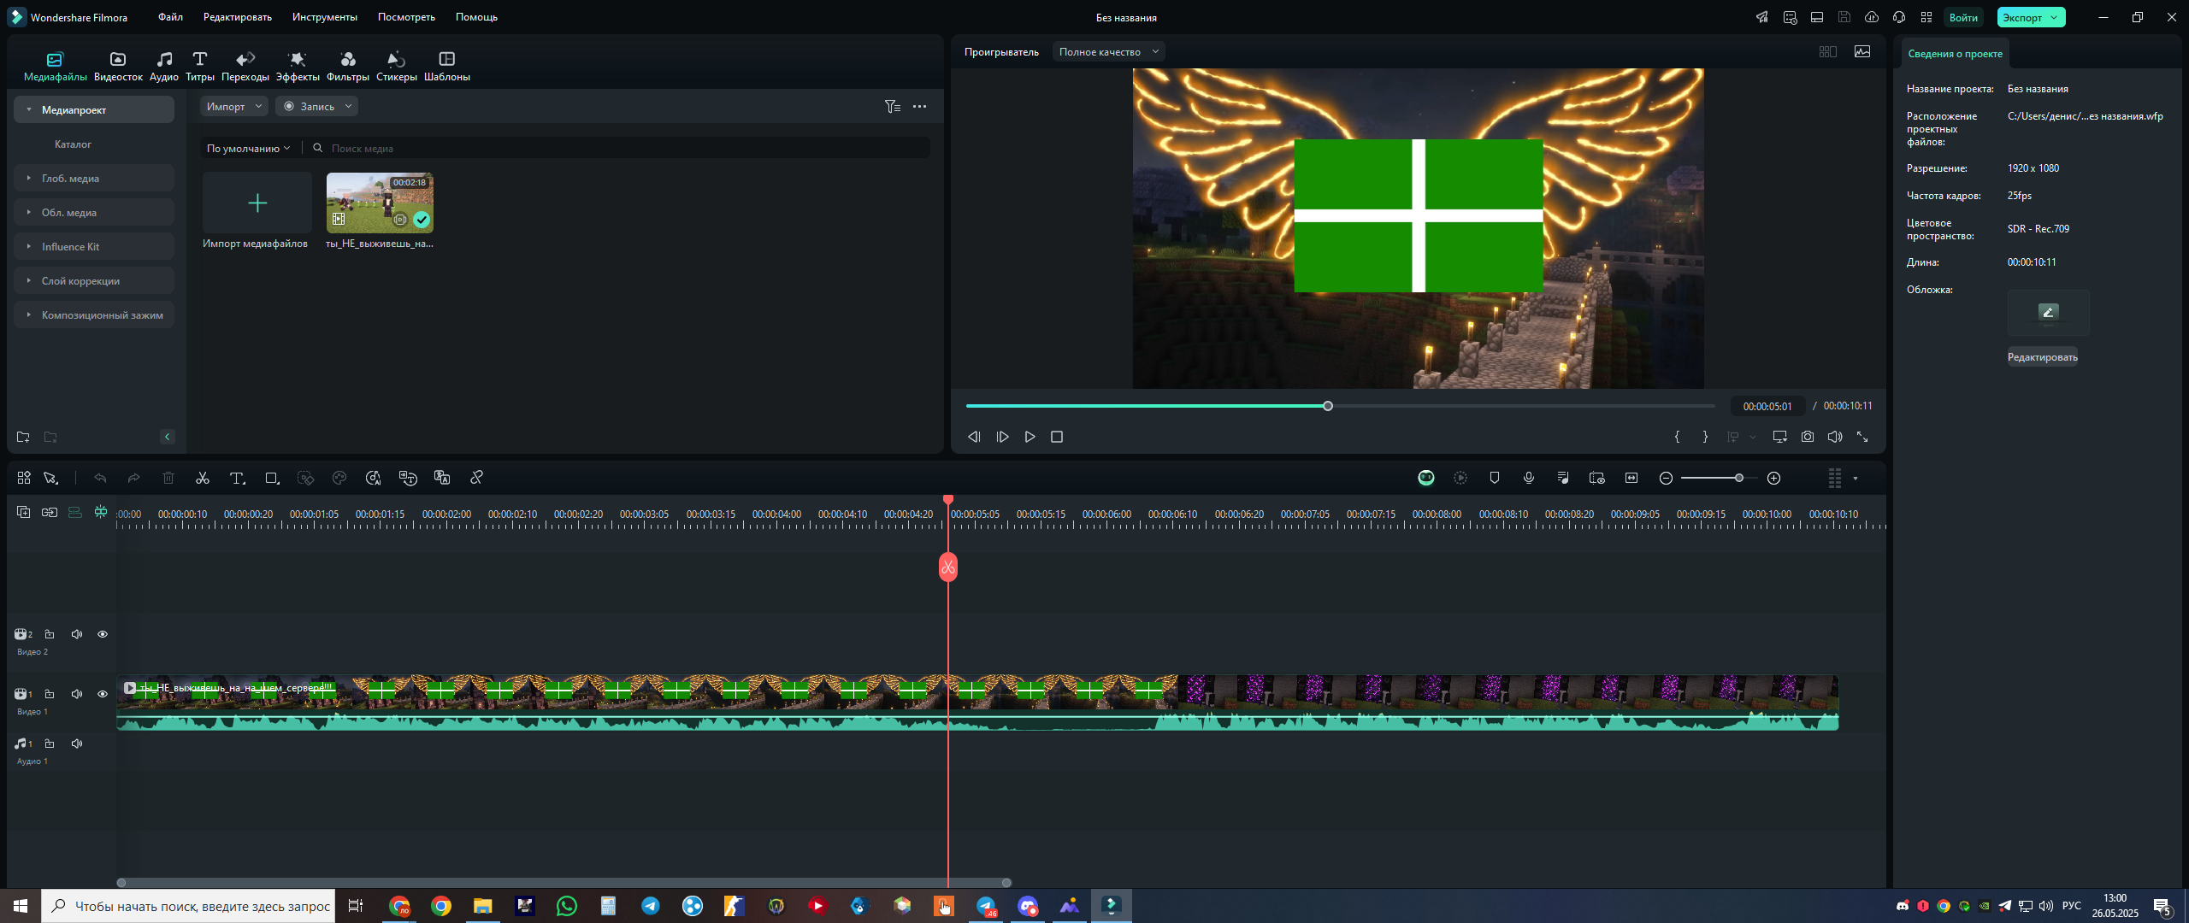Take a snapshot with the camera icon
This screenshot has width=2189, height=923.
(1807, 437)
